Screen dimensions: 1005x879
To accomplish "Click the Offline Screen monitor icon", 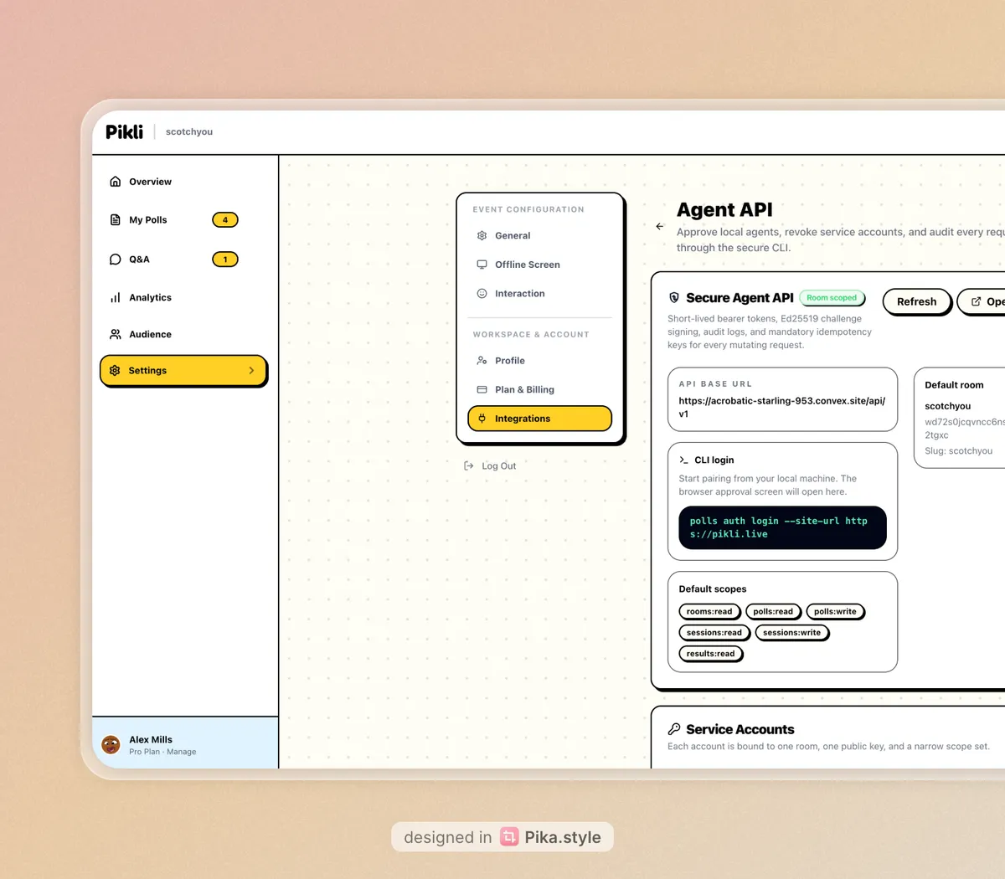I will coord(482,264).
